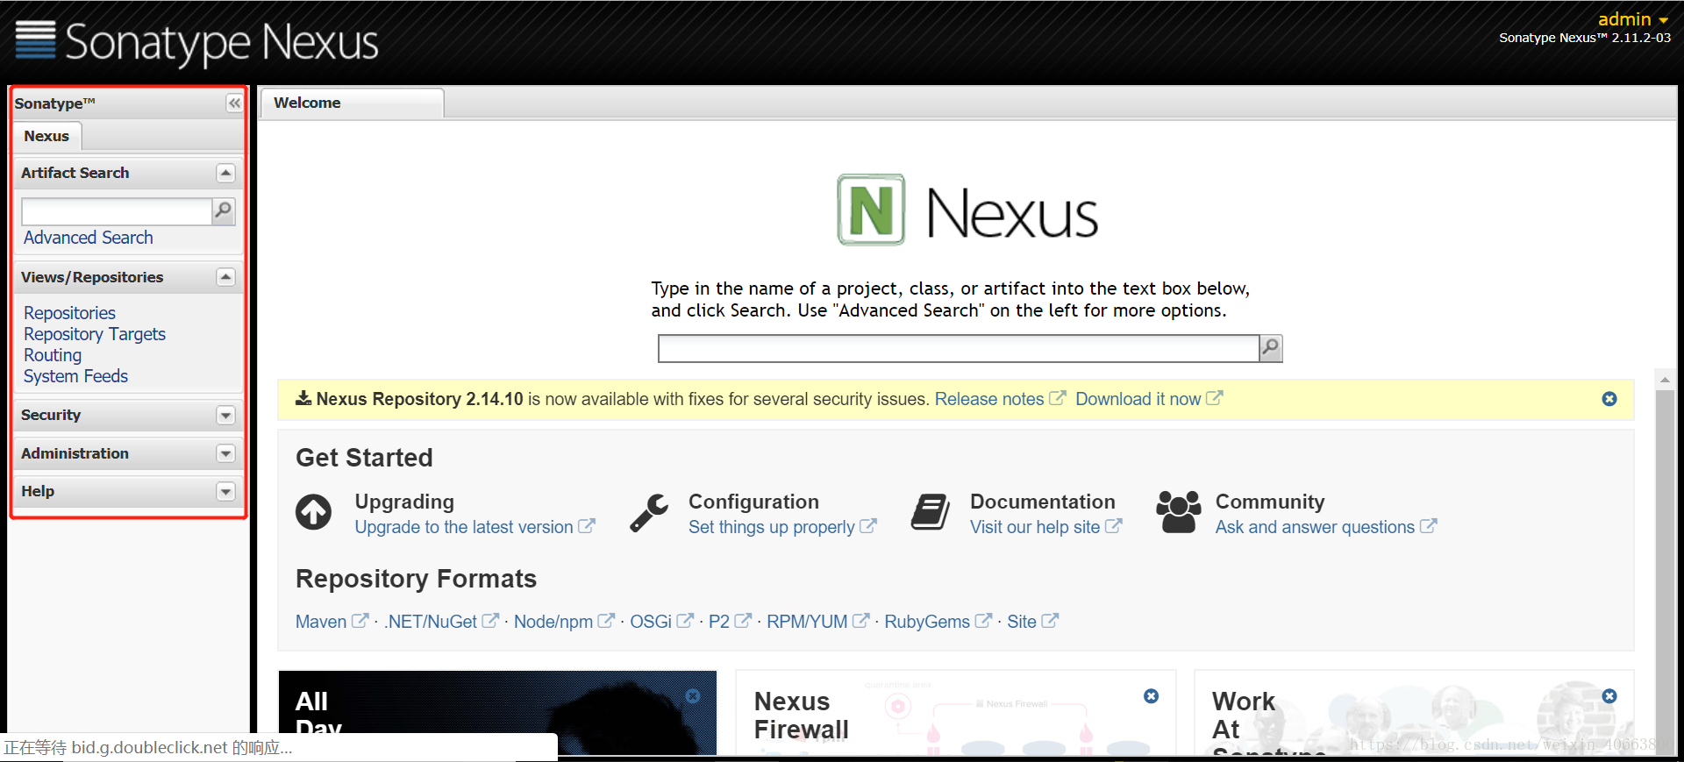
Task: Open System Feeds
Action: click(76, 376)
